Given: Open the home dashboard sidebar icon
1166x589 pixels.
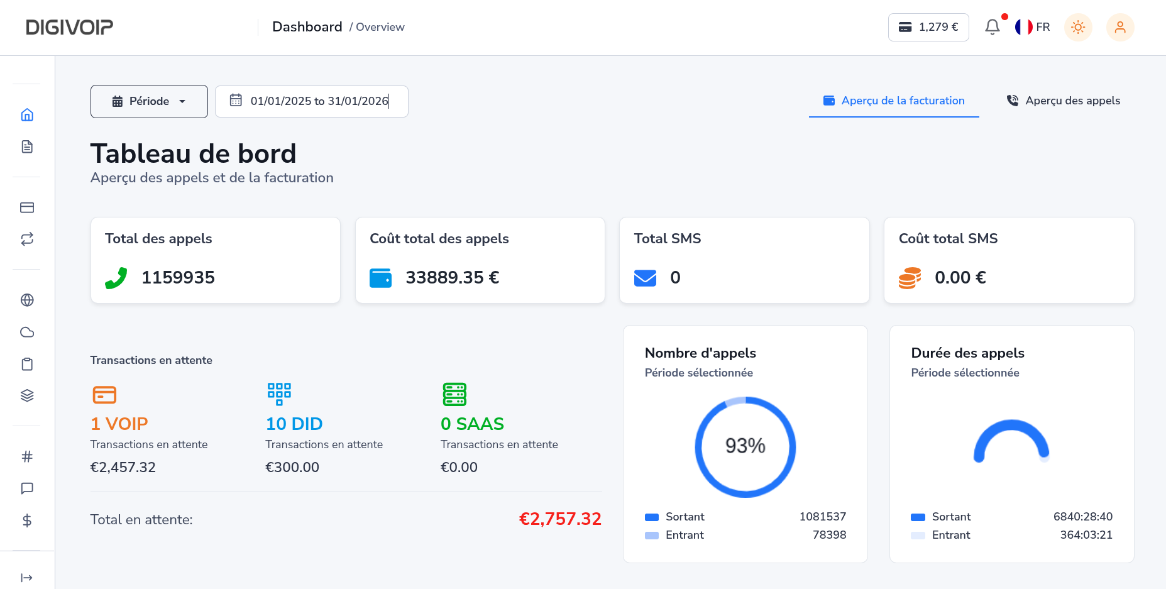Looking at the screenshot, I should (27, 114).
